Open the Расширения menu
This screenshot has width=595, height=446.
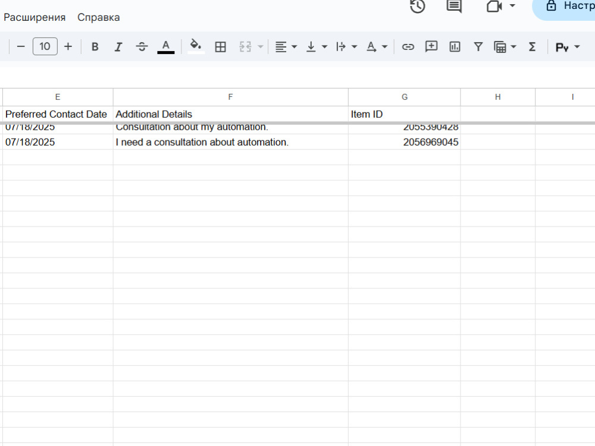pos(35,17)
